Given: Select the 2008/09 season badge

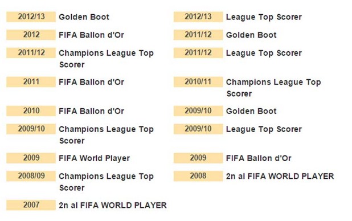Looking at the screenshot, I should click(31, 176).
